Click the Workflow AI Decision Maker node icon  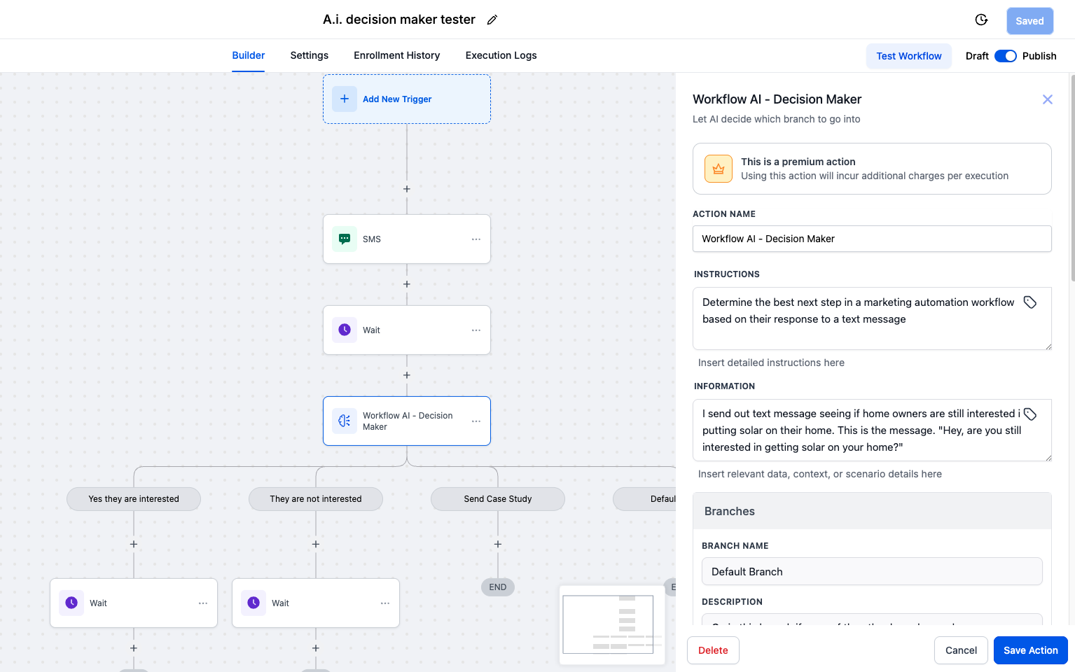344,421
